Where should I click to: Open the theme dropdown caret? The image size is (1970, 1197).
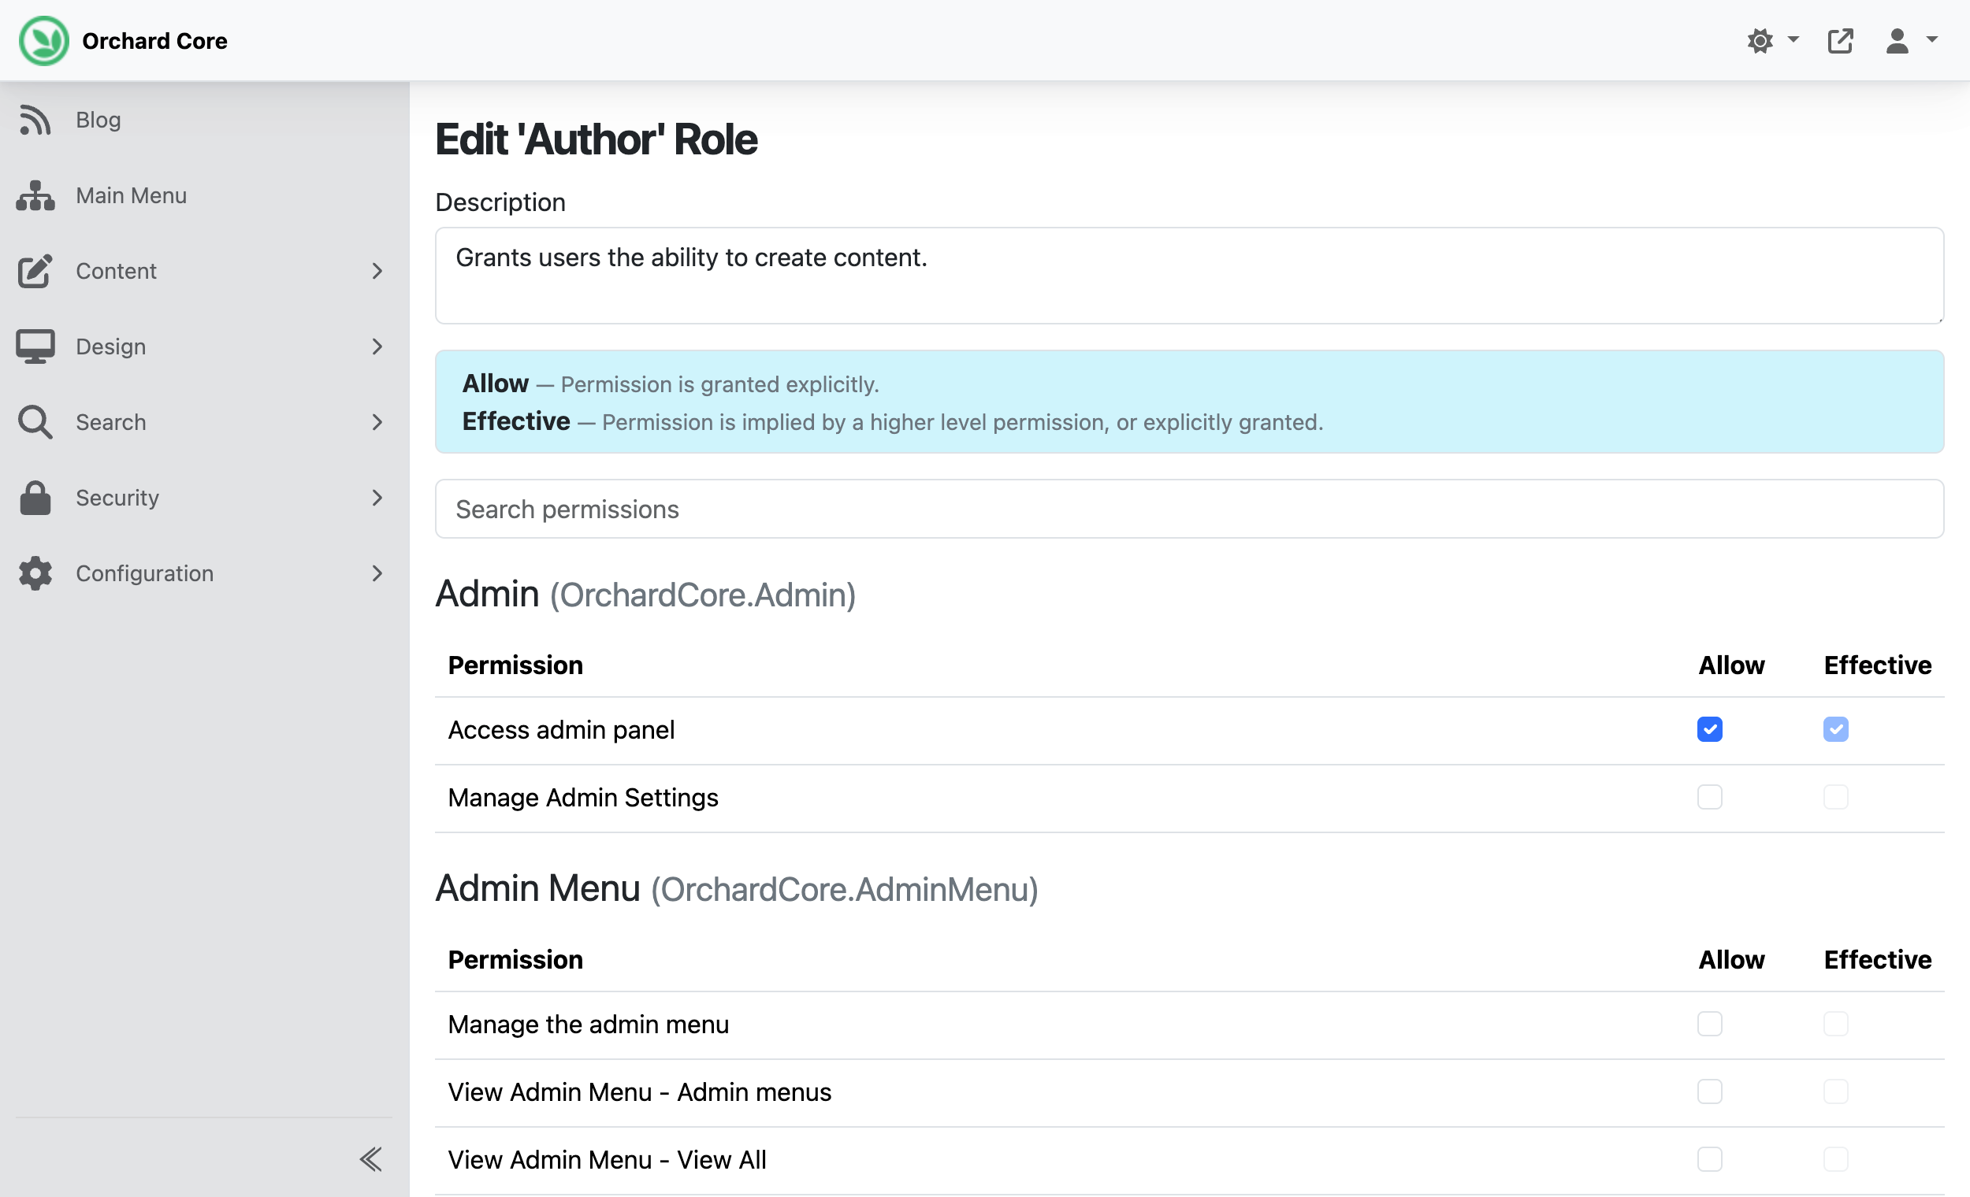1793,39
